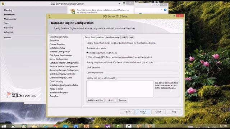Screen dimensions: 230x129
Task: Collapse chevron in background window
Action: coord(161,10)
